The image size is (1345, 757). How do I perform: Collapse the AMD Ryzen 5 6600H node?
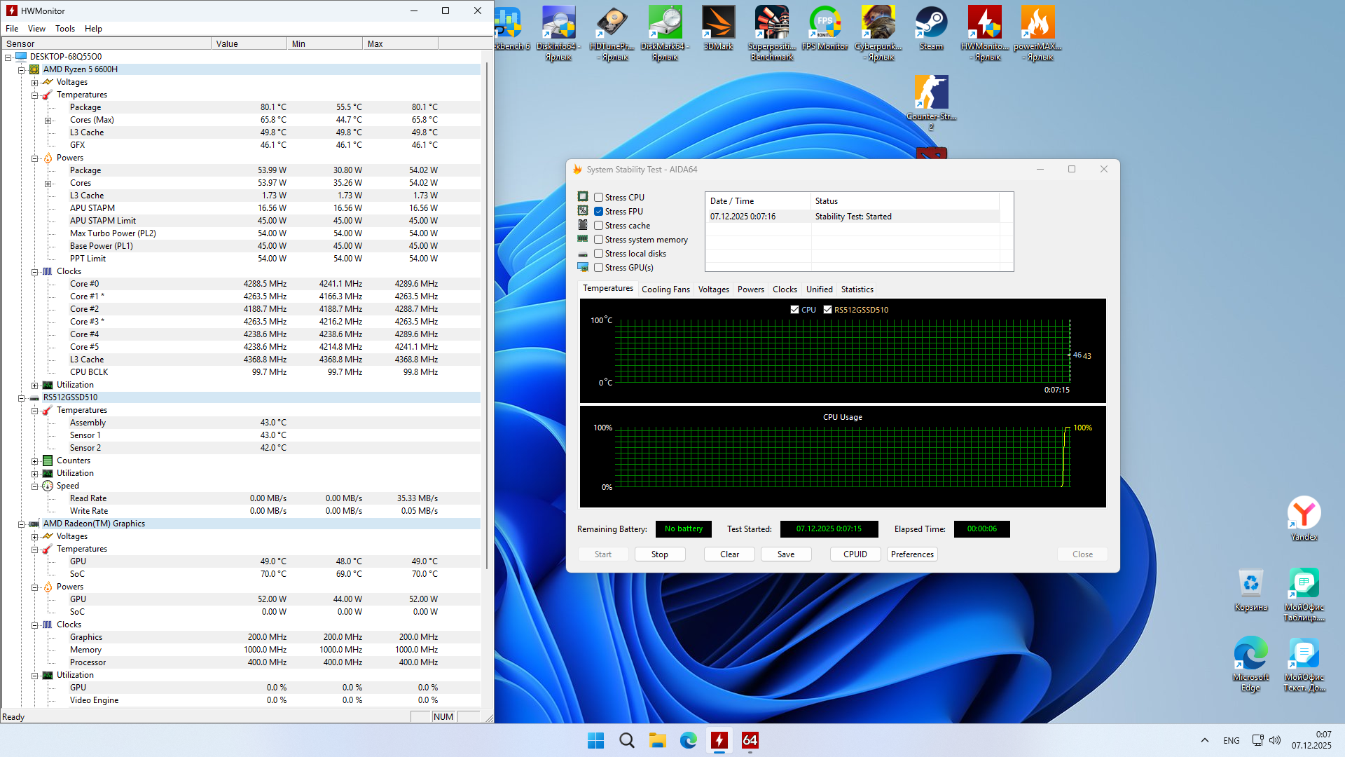coord(22,70)
